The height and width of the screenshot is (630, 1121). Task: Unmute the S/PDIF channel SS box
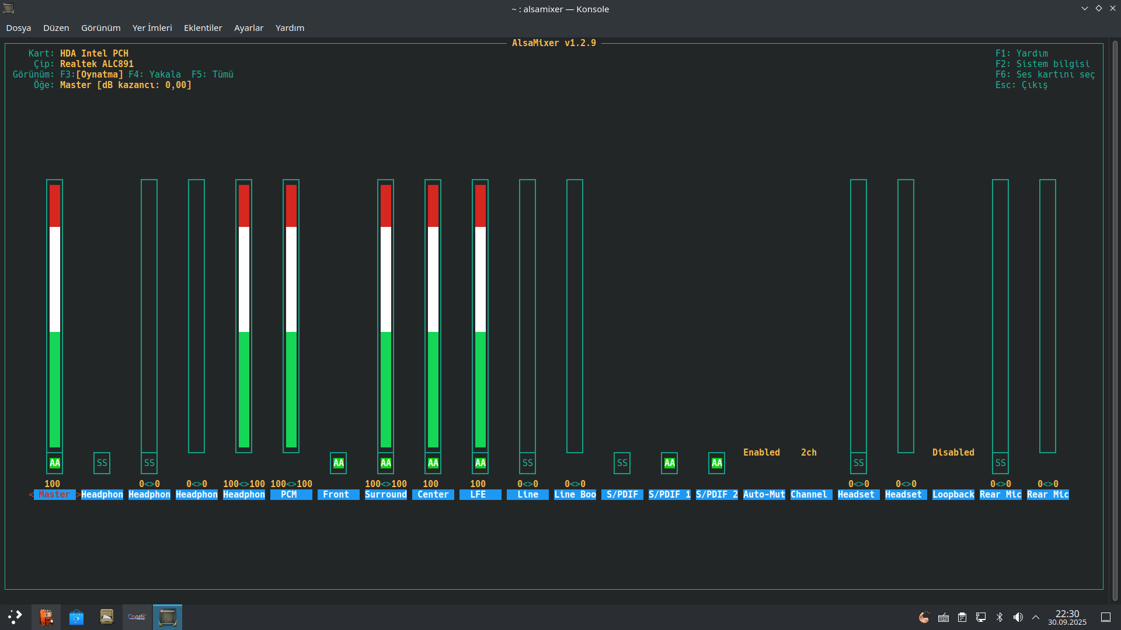622,463
